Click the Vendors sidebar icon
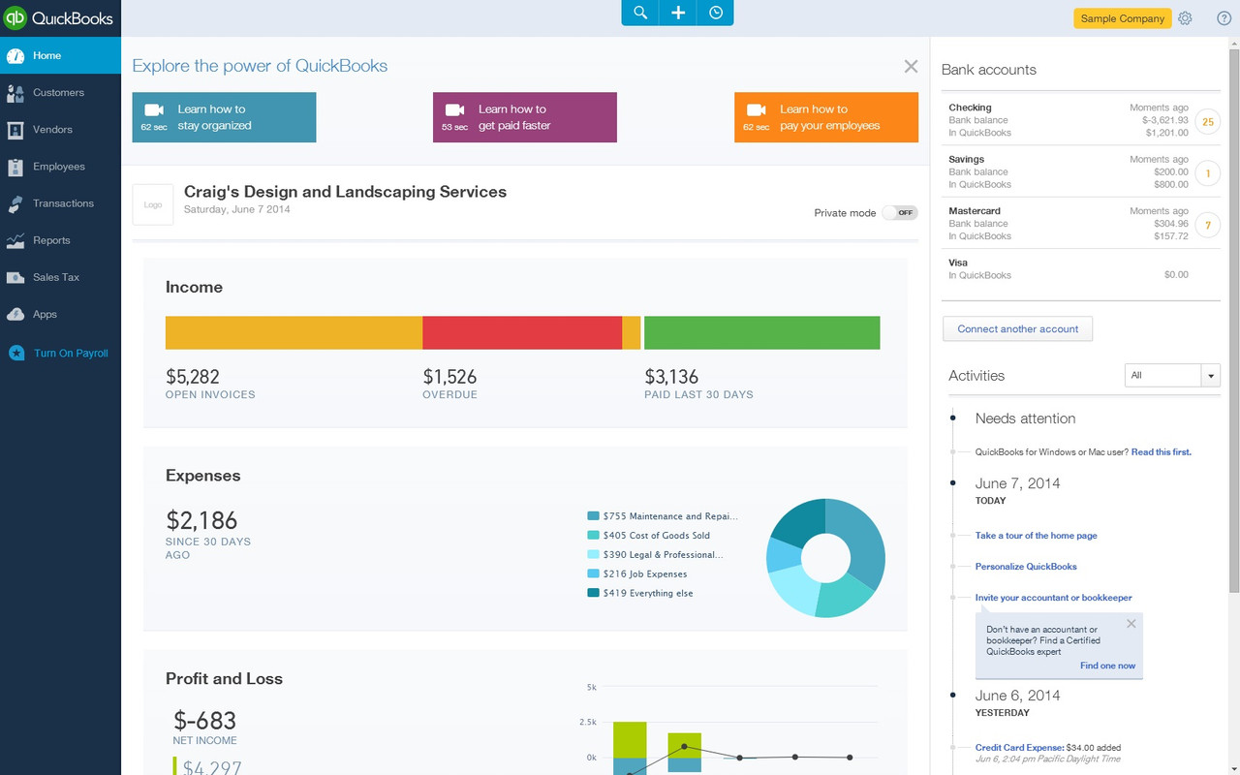This screenshot has height=775, width=1240. click(x=15, y=130)
